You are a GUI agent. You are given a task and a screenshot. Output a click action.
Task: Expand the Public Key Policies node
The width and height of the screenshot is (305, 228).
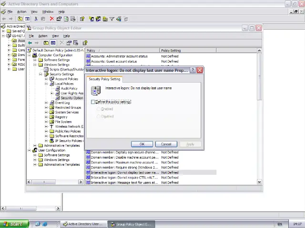pos(46,131)
